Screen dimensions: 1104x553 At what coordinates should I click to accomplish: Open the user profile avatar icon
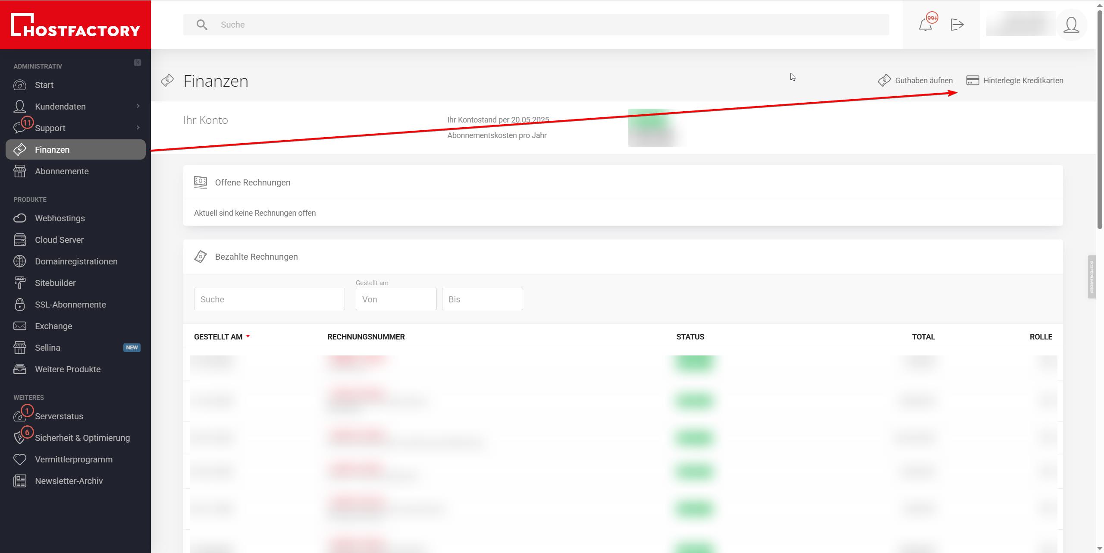[1071, 25]
